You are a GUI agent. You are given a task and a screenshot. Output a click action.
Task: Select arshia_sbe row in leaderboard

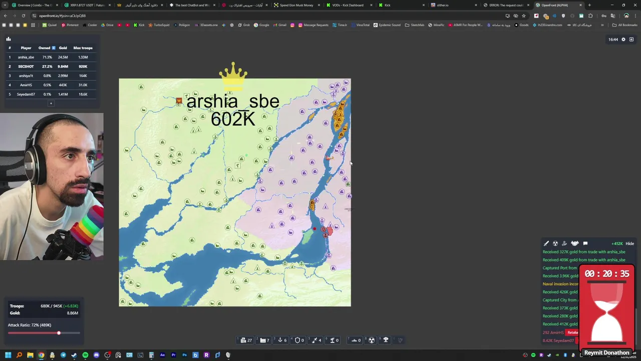click(51, 57)
